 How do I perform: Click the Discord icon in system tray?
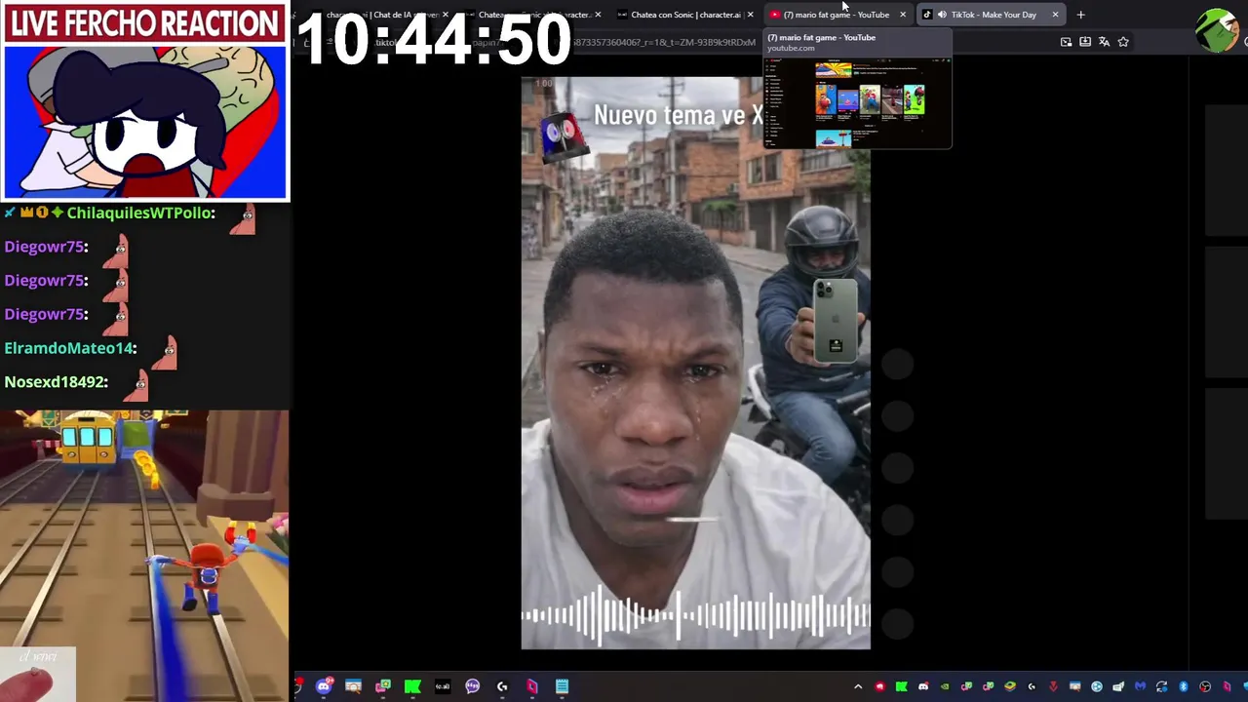pos(923,686)
